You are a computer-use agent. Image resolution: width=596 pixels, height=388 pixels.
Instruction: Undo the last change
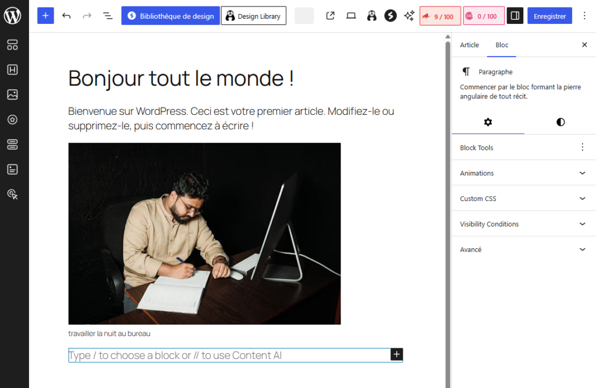(66, 16)
